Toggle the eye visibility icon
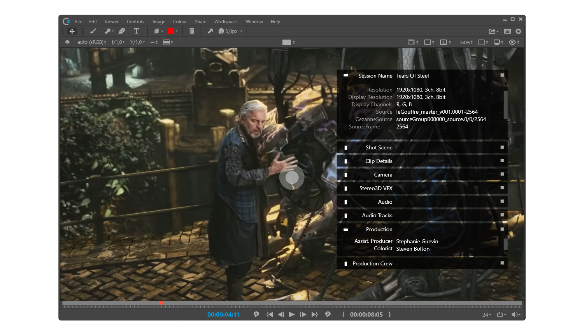The image size is (582, 336). [512, 42]
